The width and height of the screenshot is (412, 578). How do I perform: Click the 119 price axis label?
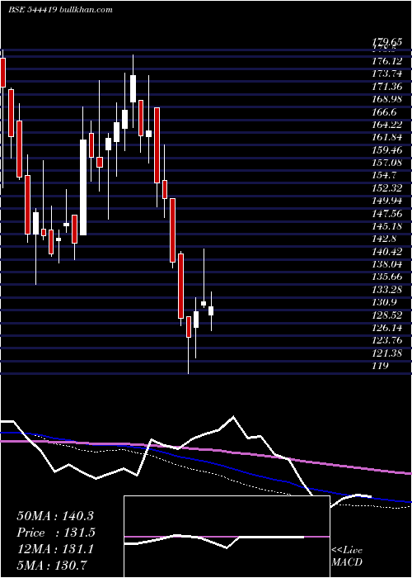click(x=381, y=366)
